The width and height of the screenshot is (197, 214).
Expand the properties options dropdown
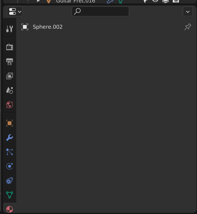pos(188,12)
